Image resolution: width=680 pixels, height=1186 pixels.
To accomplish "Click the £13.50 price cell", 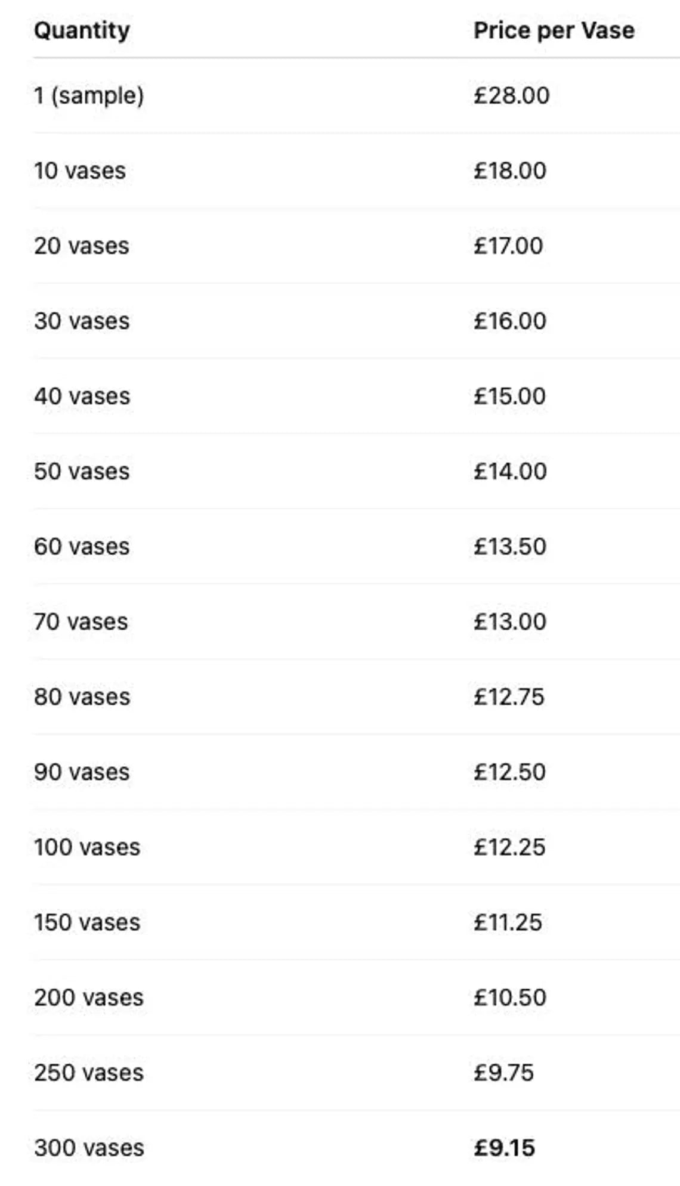I will [510, 546].
